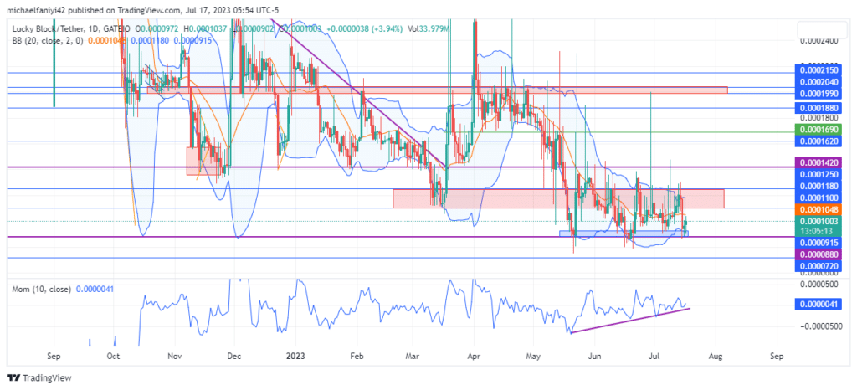Screen dimensions: 857x390
Task: Select the orange 0.0001048 price label
Action: pyautogui.click(x=818, y=209)
